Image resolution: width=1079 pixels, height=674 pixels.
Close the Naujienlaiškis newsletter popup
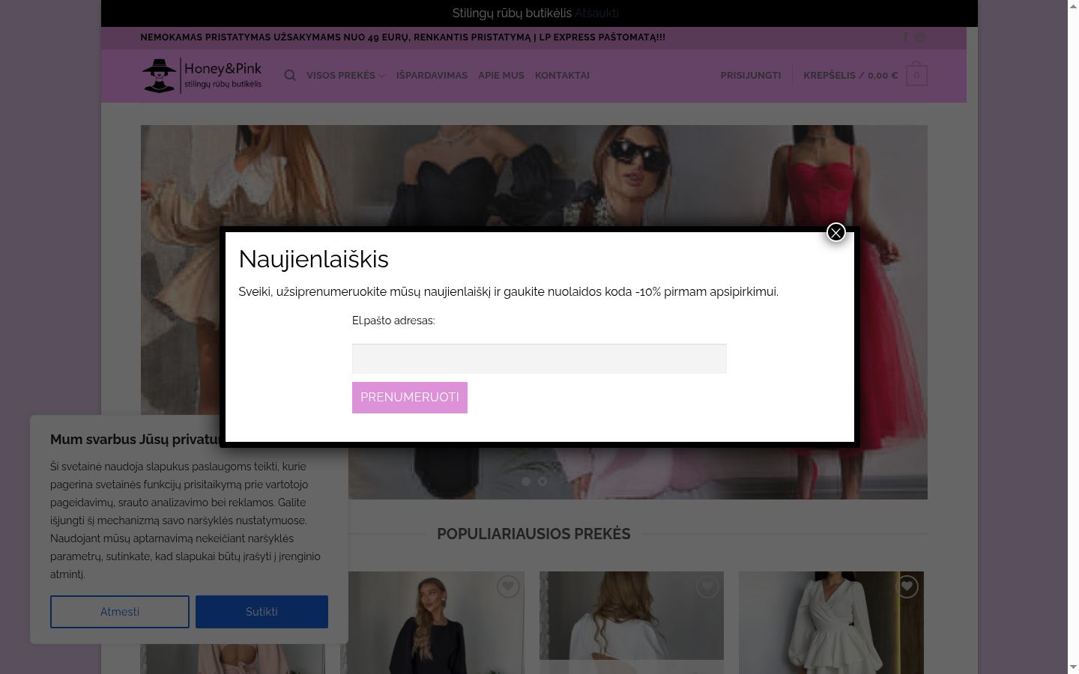click(x=835, y=233)
